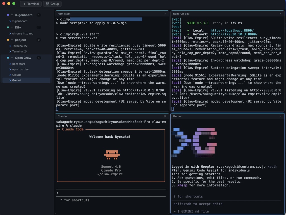Click the Claude Code prompt input line
Viewport: 286px width, 215px height.
pos(111,193)
